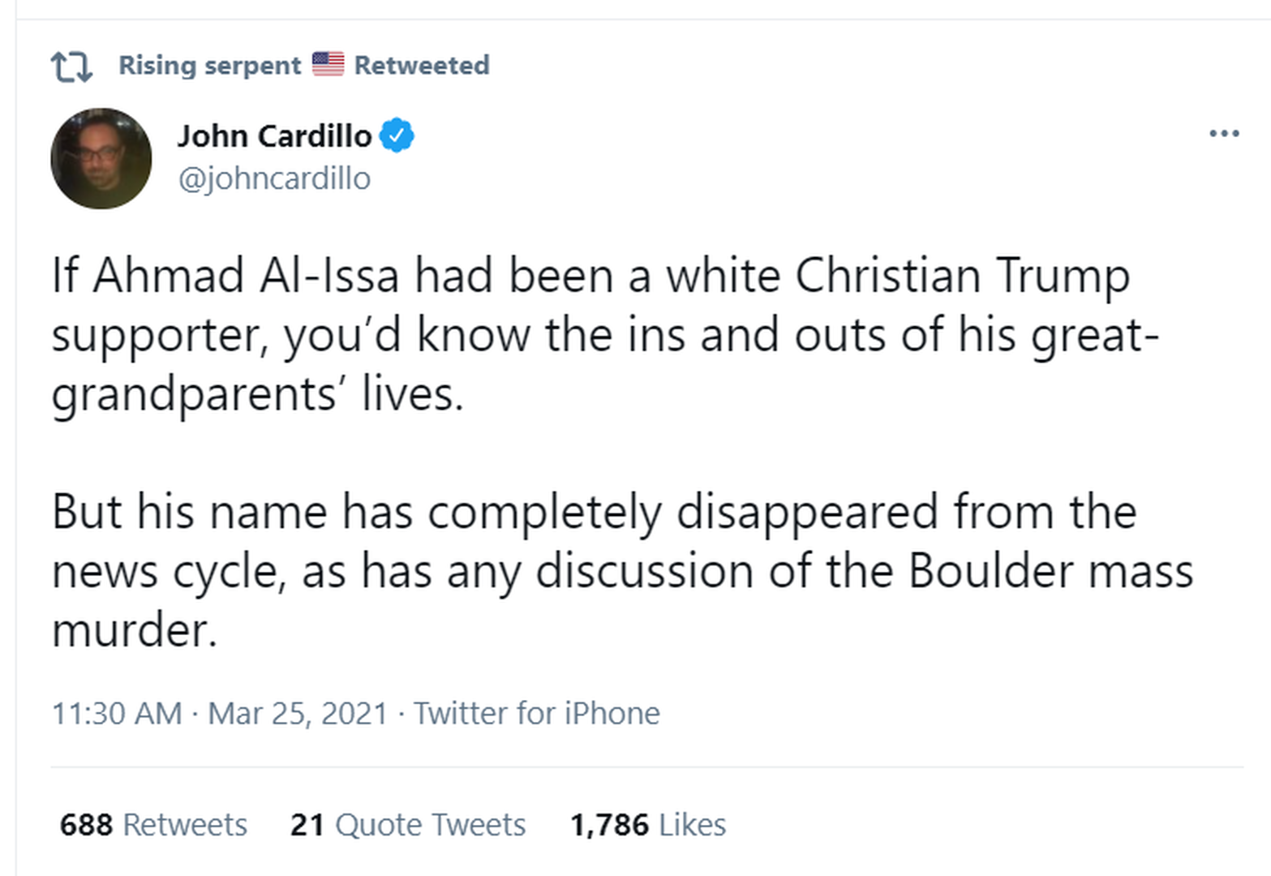
Task: Click the blue verified badge
Action: pos(397,135)
